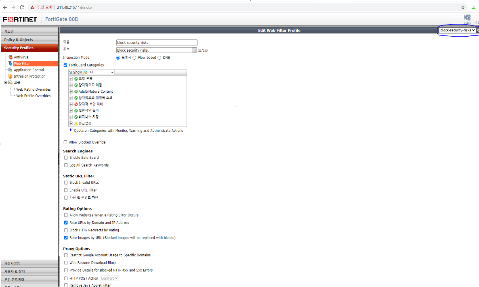The image size is (479, 287).
Task: Expand the 잠재적 보안 위배 category
Action: click(71, 104)
